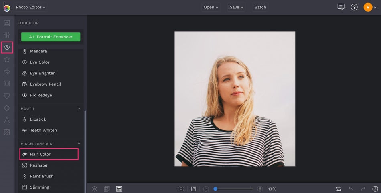The image size is (381, 193).
Task: Click the touch up panel scrollbar
Action: (85, 151)
